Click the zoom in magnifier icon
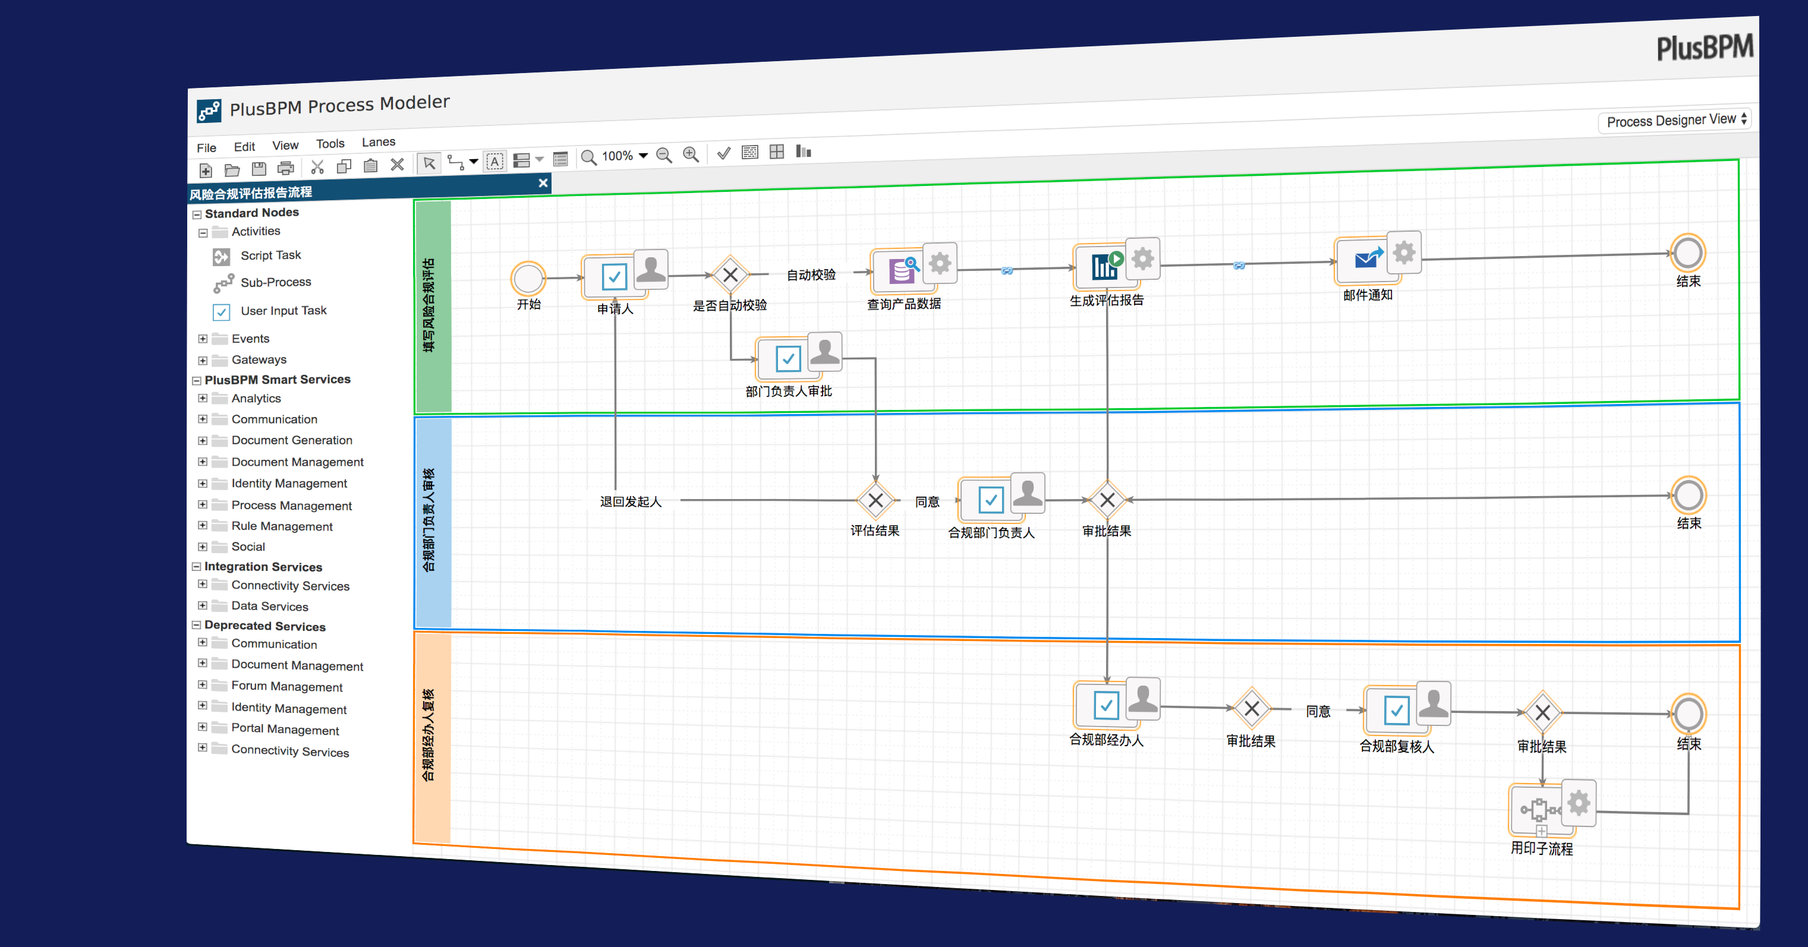 [691, 154]
